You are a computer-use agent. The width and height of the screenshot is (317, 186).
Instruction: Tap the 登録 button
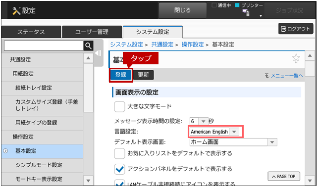[x=121, y=75]
